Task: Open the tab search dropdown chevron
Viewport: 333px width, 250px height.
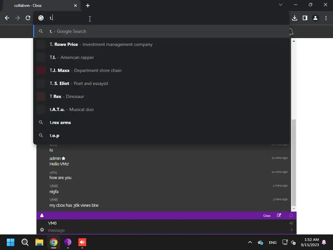Action: click(281, 5)
